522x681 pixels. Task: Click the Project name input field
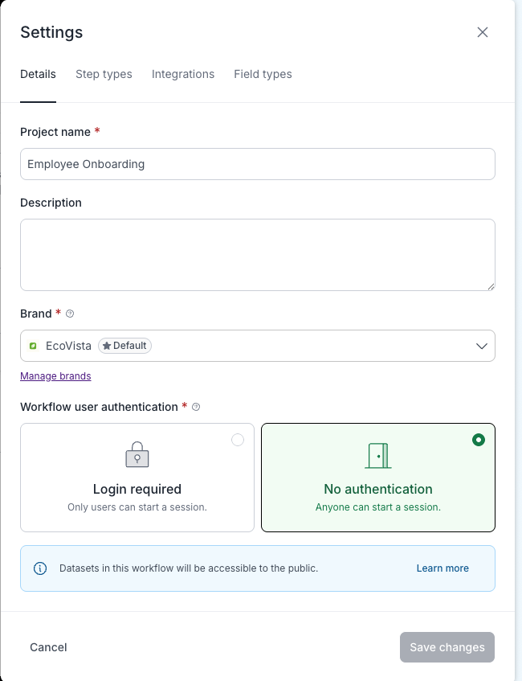pos(257,164)
